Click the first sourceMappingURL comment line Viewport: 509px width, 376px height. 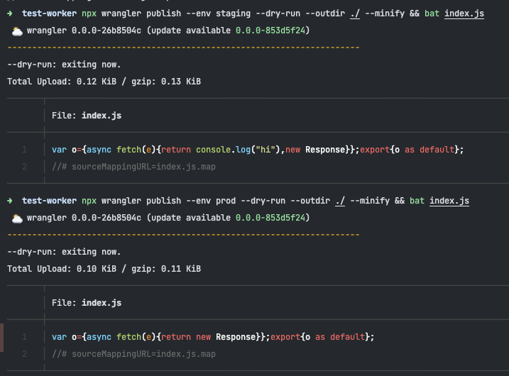(133, 167)
